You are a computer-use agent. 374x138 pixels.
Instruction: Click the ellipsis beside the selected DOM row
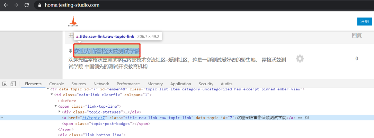click(x=2, y=118)
